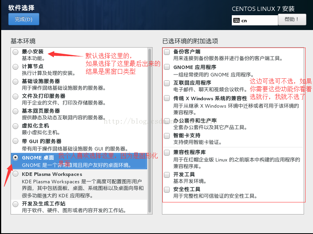Click 最小虚拟化主机。 description text
The width and height of the screenshot is (313, 234).
41,133
